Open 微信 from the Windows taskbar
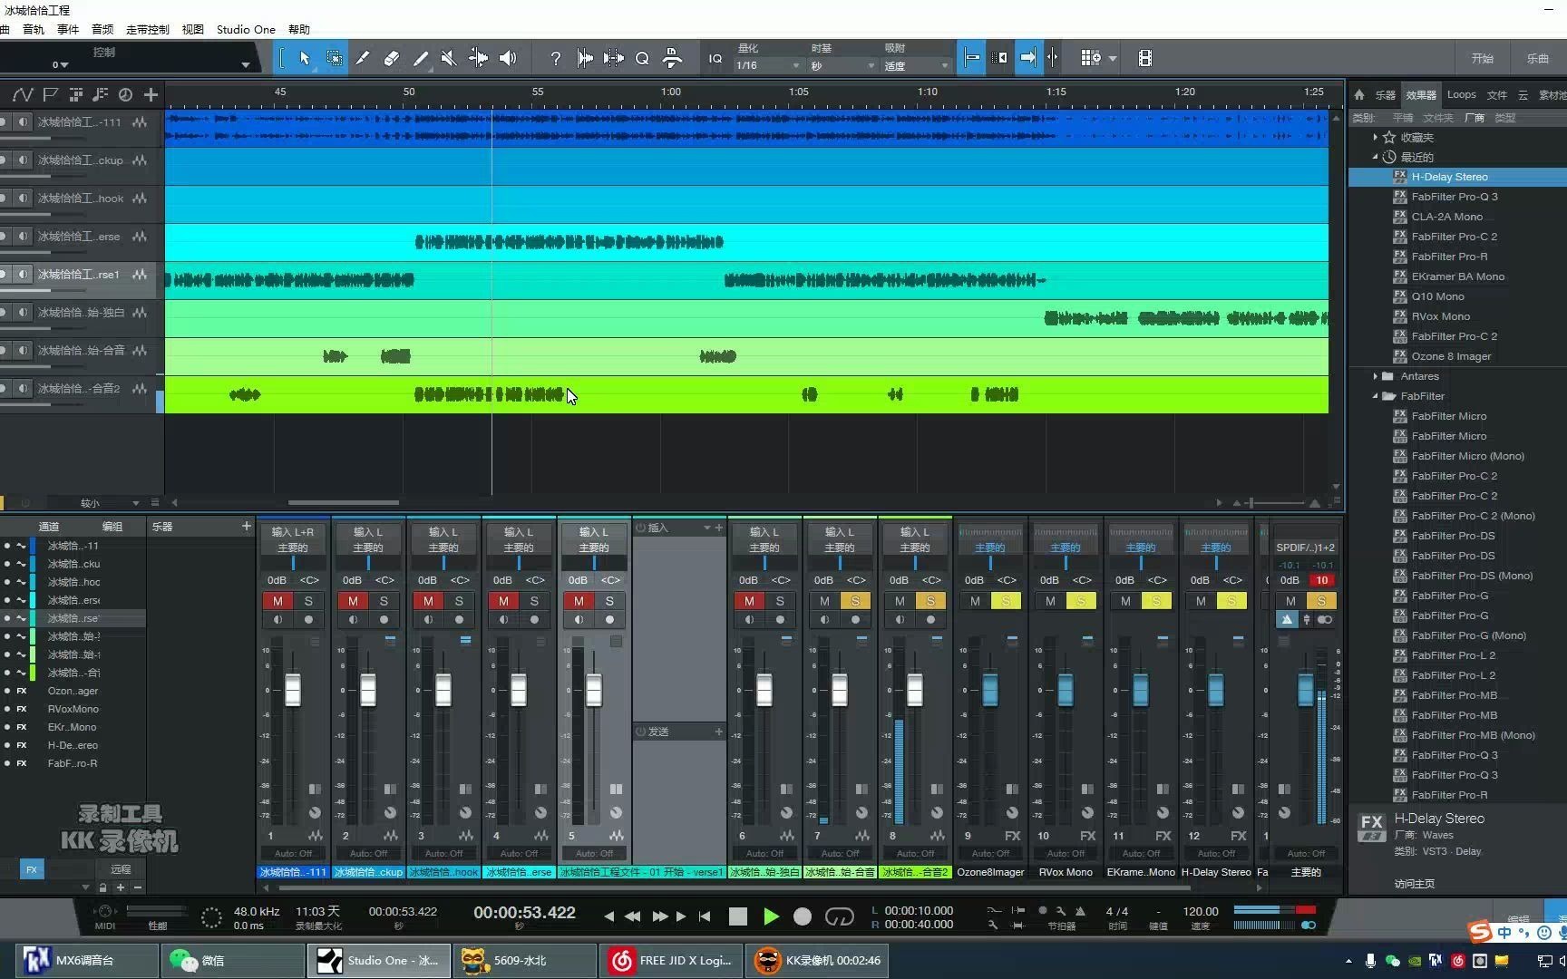1567x979 pixels. point(232,961)
